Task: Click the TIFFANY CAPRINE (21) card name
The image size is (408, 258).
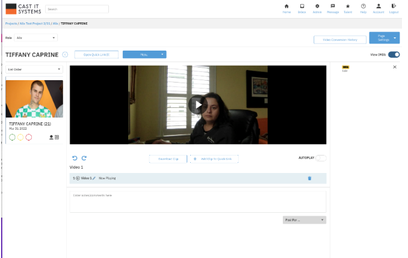Action: (30, 124)
